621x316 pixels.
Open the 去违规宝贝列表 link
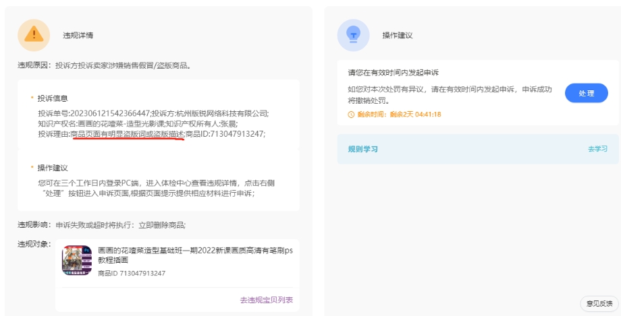[266, 300]
